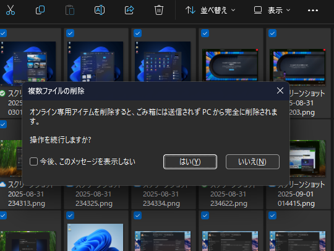Open the 並べ替え sort dropdown
334x251 pixels.
(210, 10)
